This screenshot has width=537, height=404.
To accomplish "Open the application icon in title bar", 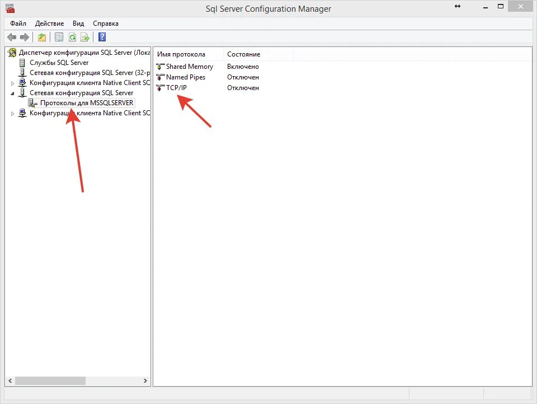I will pyautogui.click(x=10, y=8).
